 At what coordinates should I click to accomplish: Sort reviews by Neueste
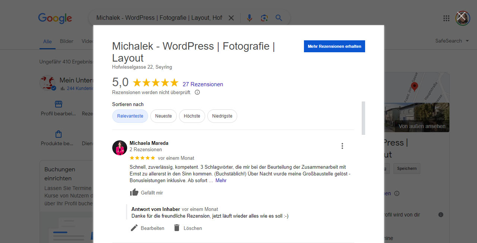[163, 116]
